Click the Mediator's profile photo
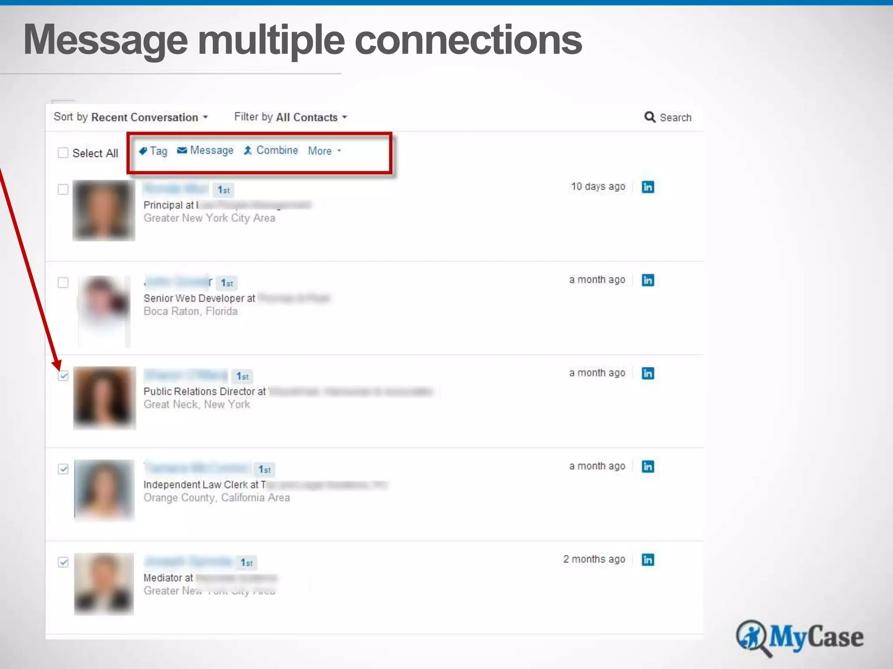The height and width of the screenshot is (669, 893). coord(104,583)
